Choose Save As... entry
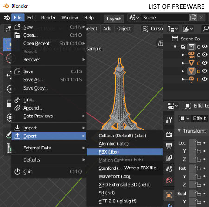This screenshot has width=209, height=207. tap(49, 80)
